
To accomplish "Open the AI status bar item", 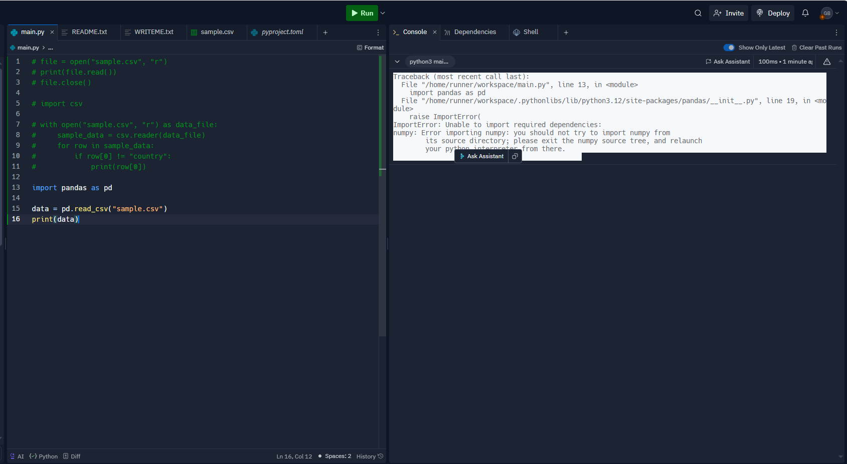I will tap(17, 456).
